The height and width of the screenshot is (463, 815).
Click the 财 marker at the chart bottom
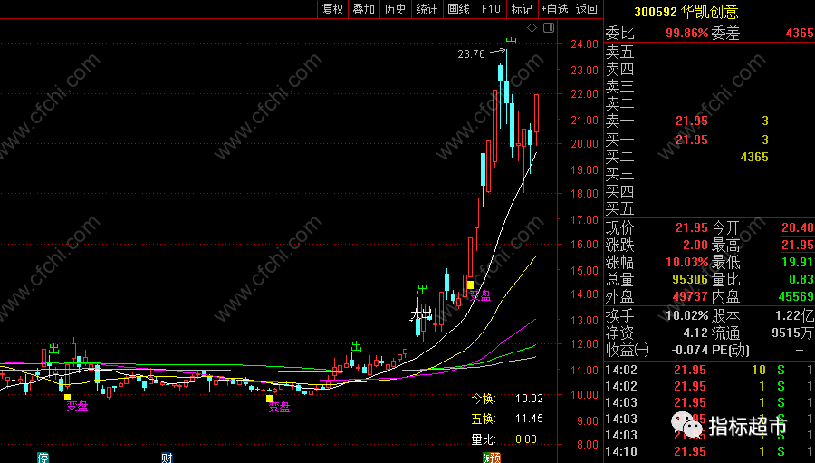[x=167, y=458]
